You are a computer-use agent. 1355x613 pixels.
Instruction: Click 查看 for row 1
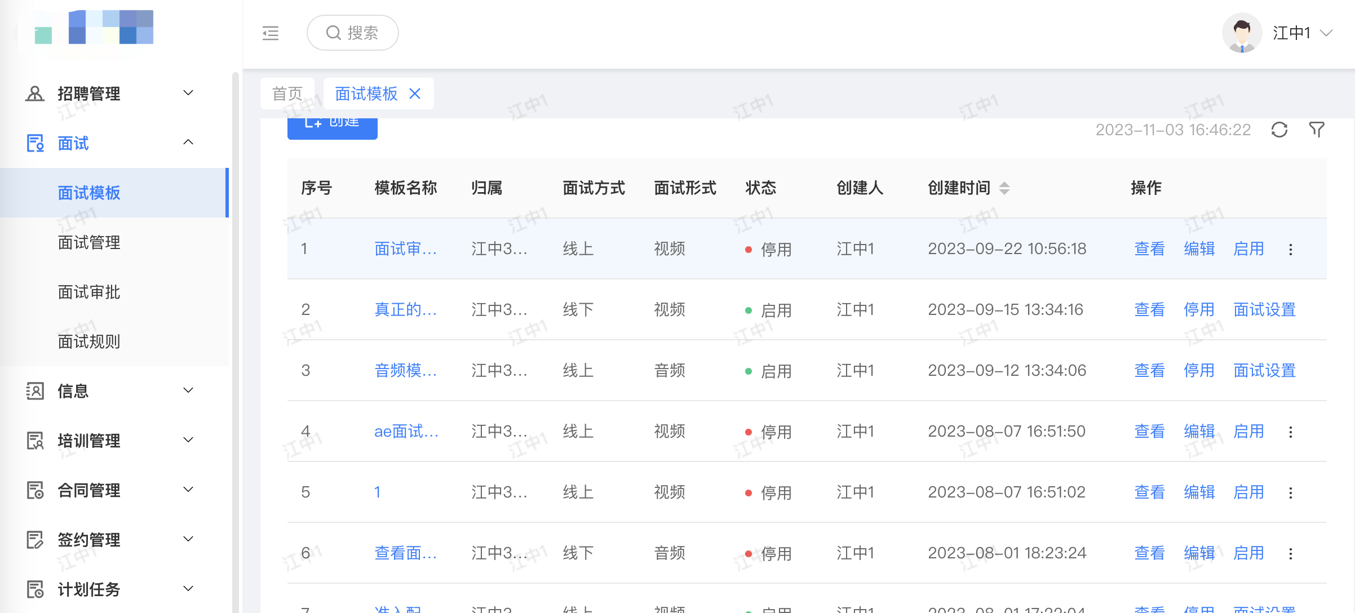pos(1150,248)
